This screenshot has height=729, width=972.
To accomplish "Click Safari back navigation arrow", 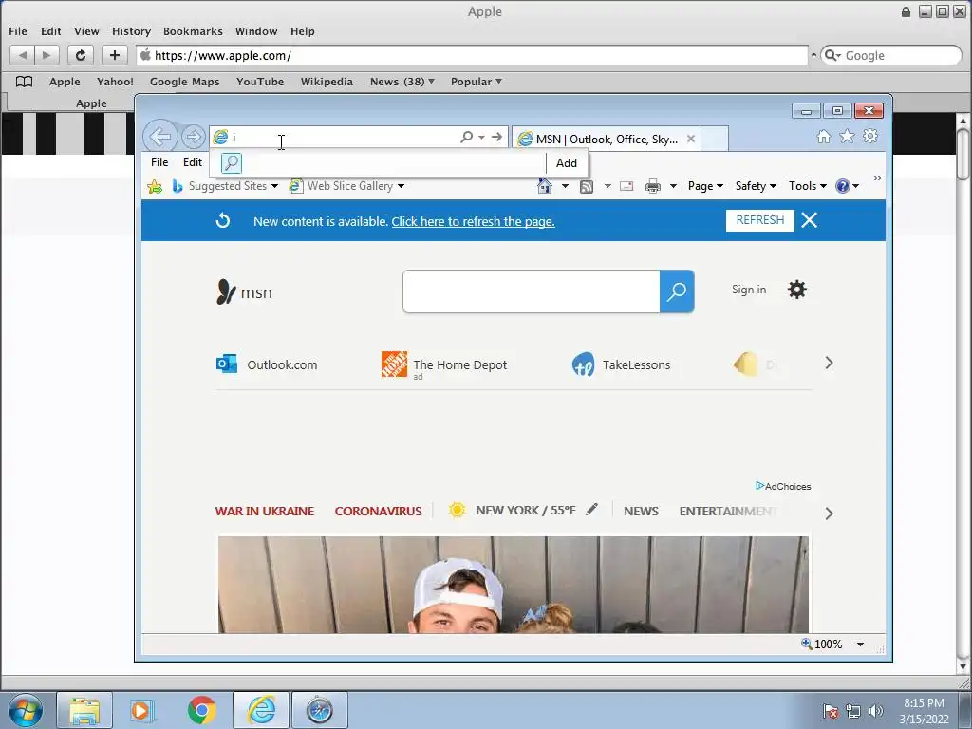I will [23, 55].
